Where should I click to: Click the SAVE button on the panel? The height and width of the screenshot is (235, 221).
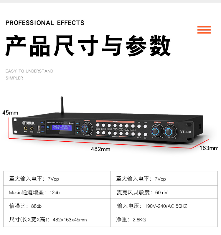coord(145,126)
